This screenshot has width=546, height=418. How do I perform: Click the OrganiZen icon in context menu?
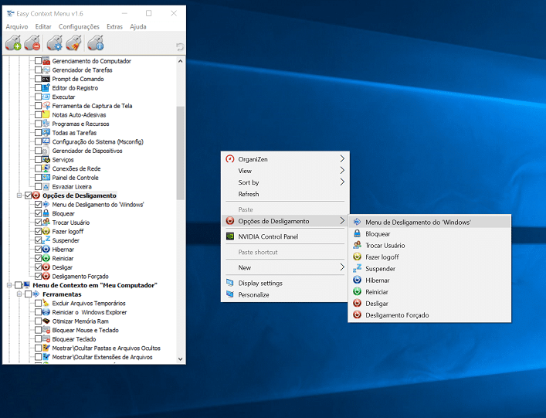(230, 159)
